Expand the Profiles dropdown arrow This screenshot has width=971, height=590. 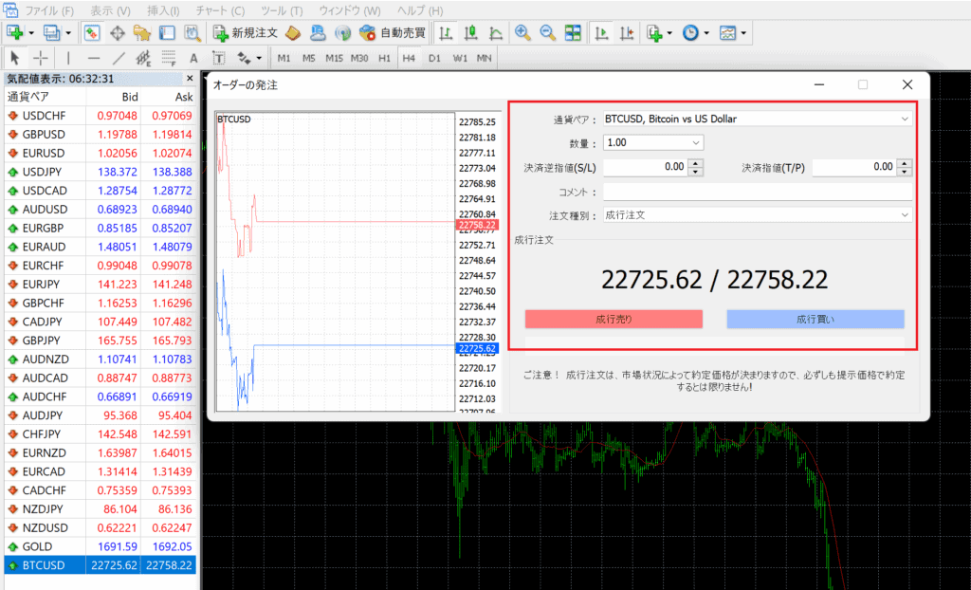pos(68,33)
